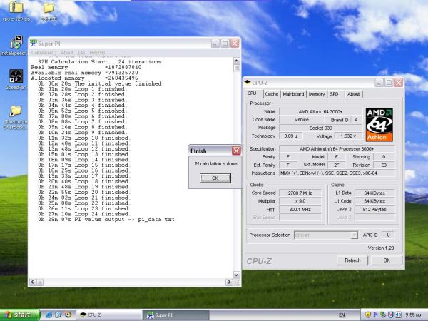
Task: Click the PI value output pi_data.txt line
Action: [106, 220]
